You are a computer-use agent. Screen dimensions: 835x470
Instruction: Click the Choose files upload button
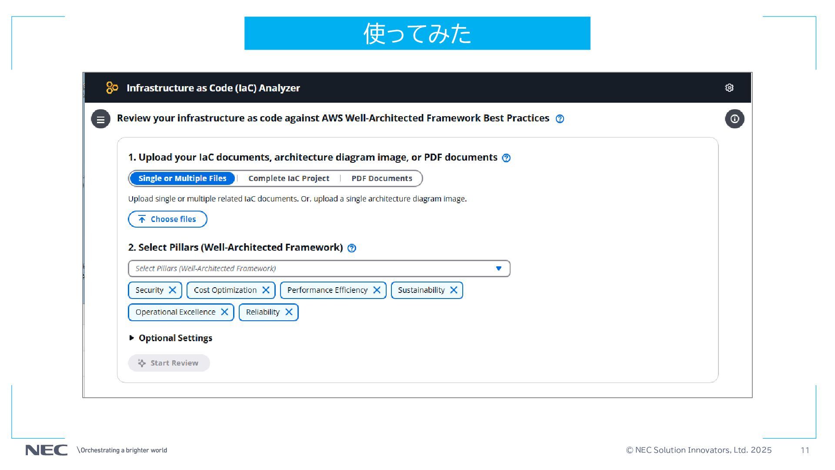pyautogui.click(x=167, y=219)
